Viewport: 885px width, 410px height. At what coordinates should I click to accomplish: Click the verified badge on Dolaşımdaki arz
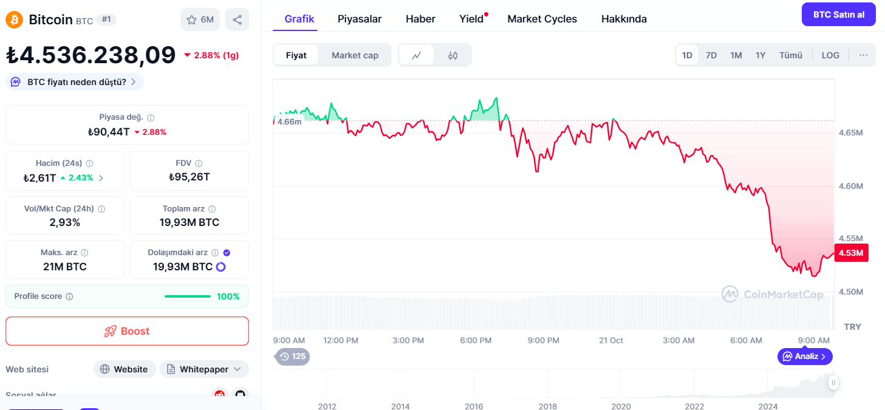point(227,253)
